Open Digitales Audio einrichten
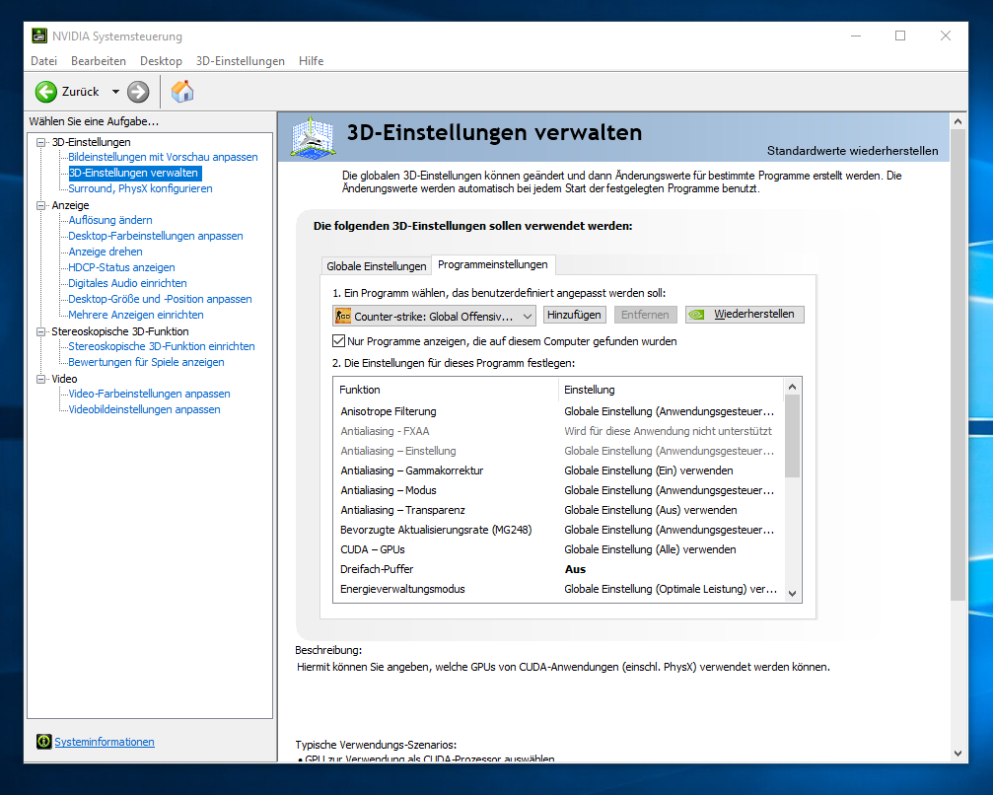 pos(127,284)
